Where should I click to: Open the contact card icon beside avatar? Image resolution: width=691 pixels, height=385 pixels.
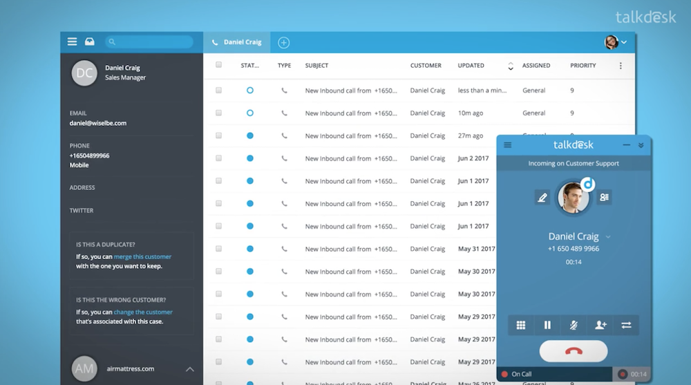[x=604, y=198]
